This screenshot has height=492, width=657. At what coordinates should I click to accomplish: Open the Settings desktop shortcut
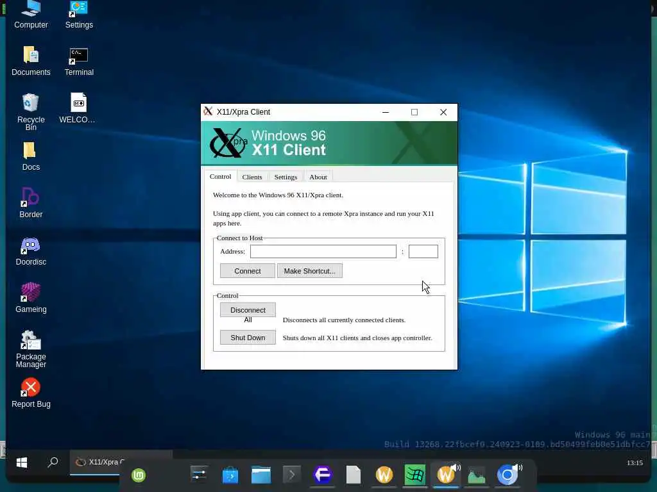pos(79,15)
